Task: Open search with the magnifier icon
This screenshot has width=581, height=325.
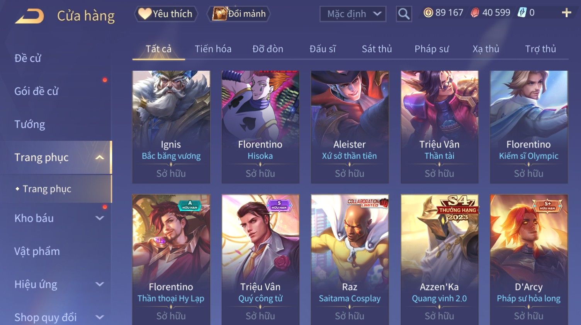Action: pyautogui.click(x=404, y=14)
